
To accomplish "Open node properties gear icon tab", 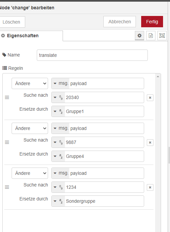I will tap(140, 36).
